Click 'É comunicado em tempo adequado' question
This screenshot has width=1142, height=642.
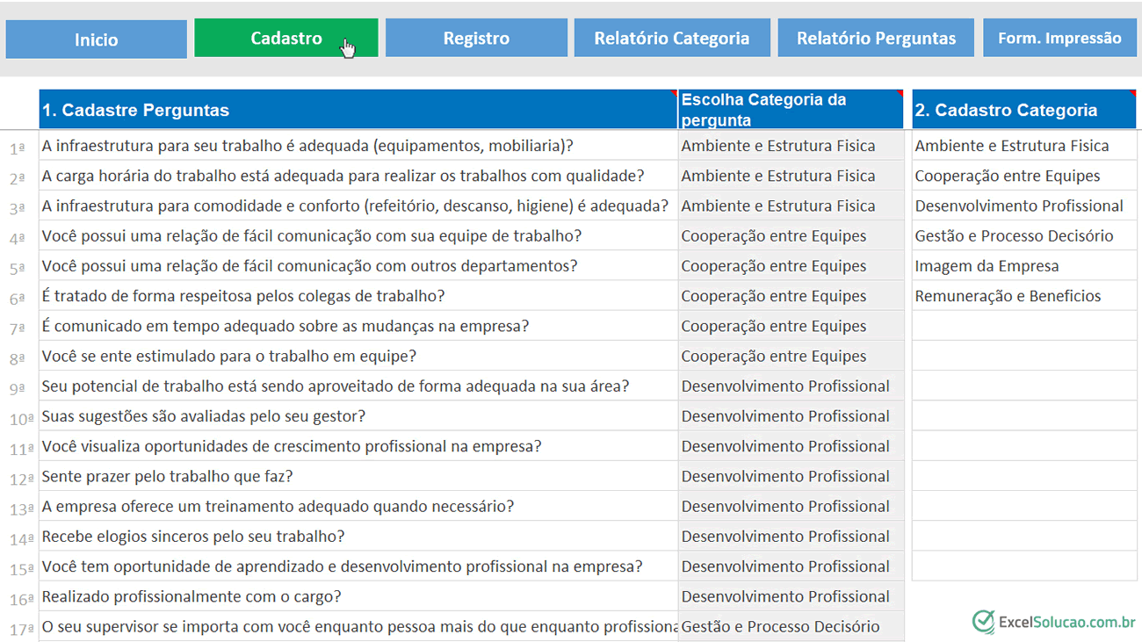[x=358, y=326]
